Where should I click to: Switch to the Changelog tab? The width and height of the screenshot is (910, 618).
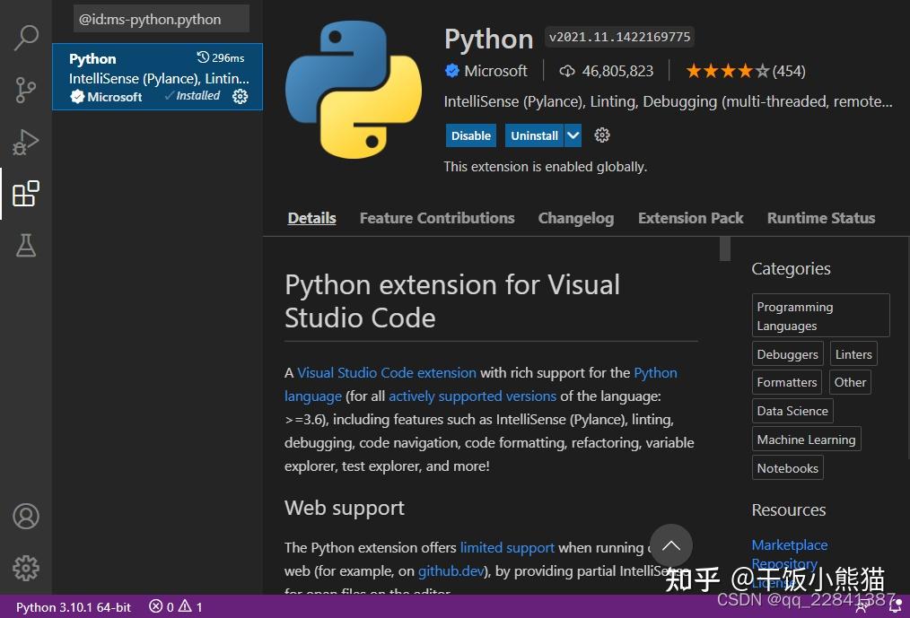click(575, 217)
